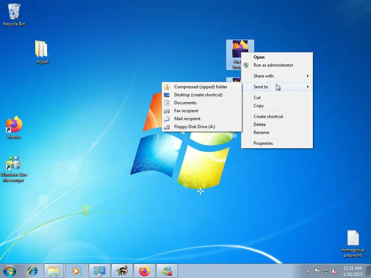Open the raccoon Mypal taskbar icon
Viewport: 371px width, 278px height.
tap(122, 271)
